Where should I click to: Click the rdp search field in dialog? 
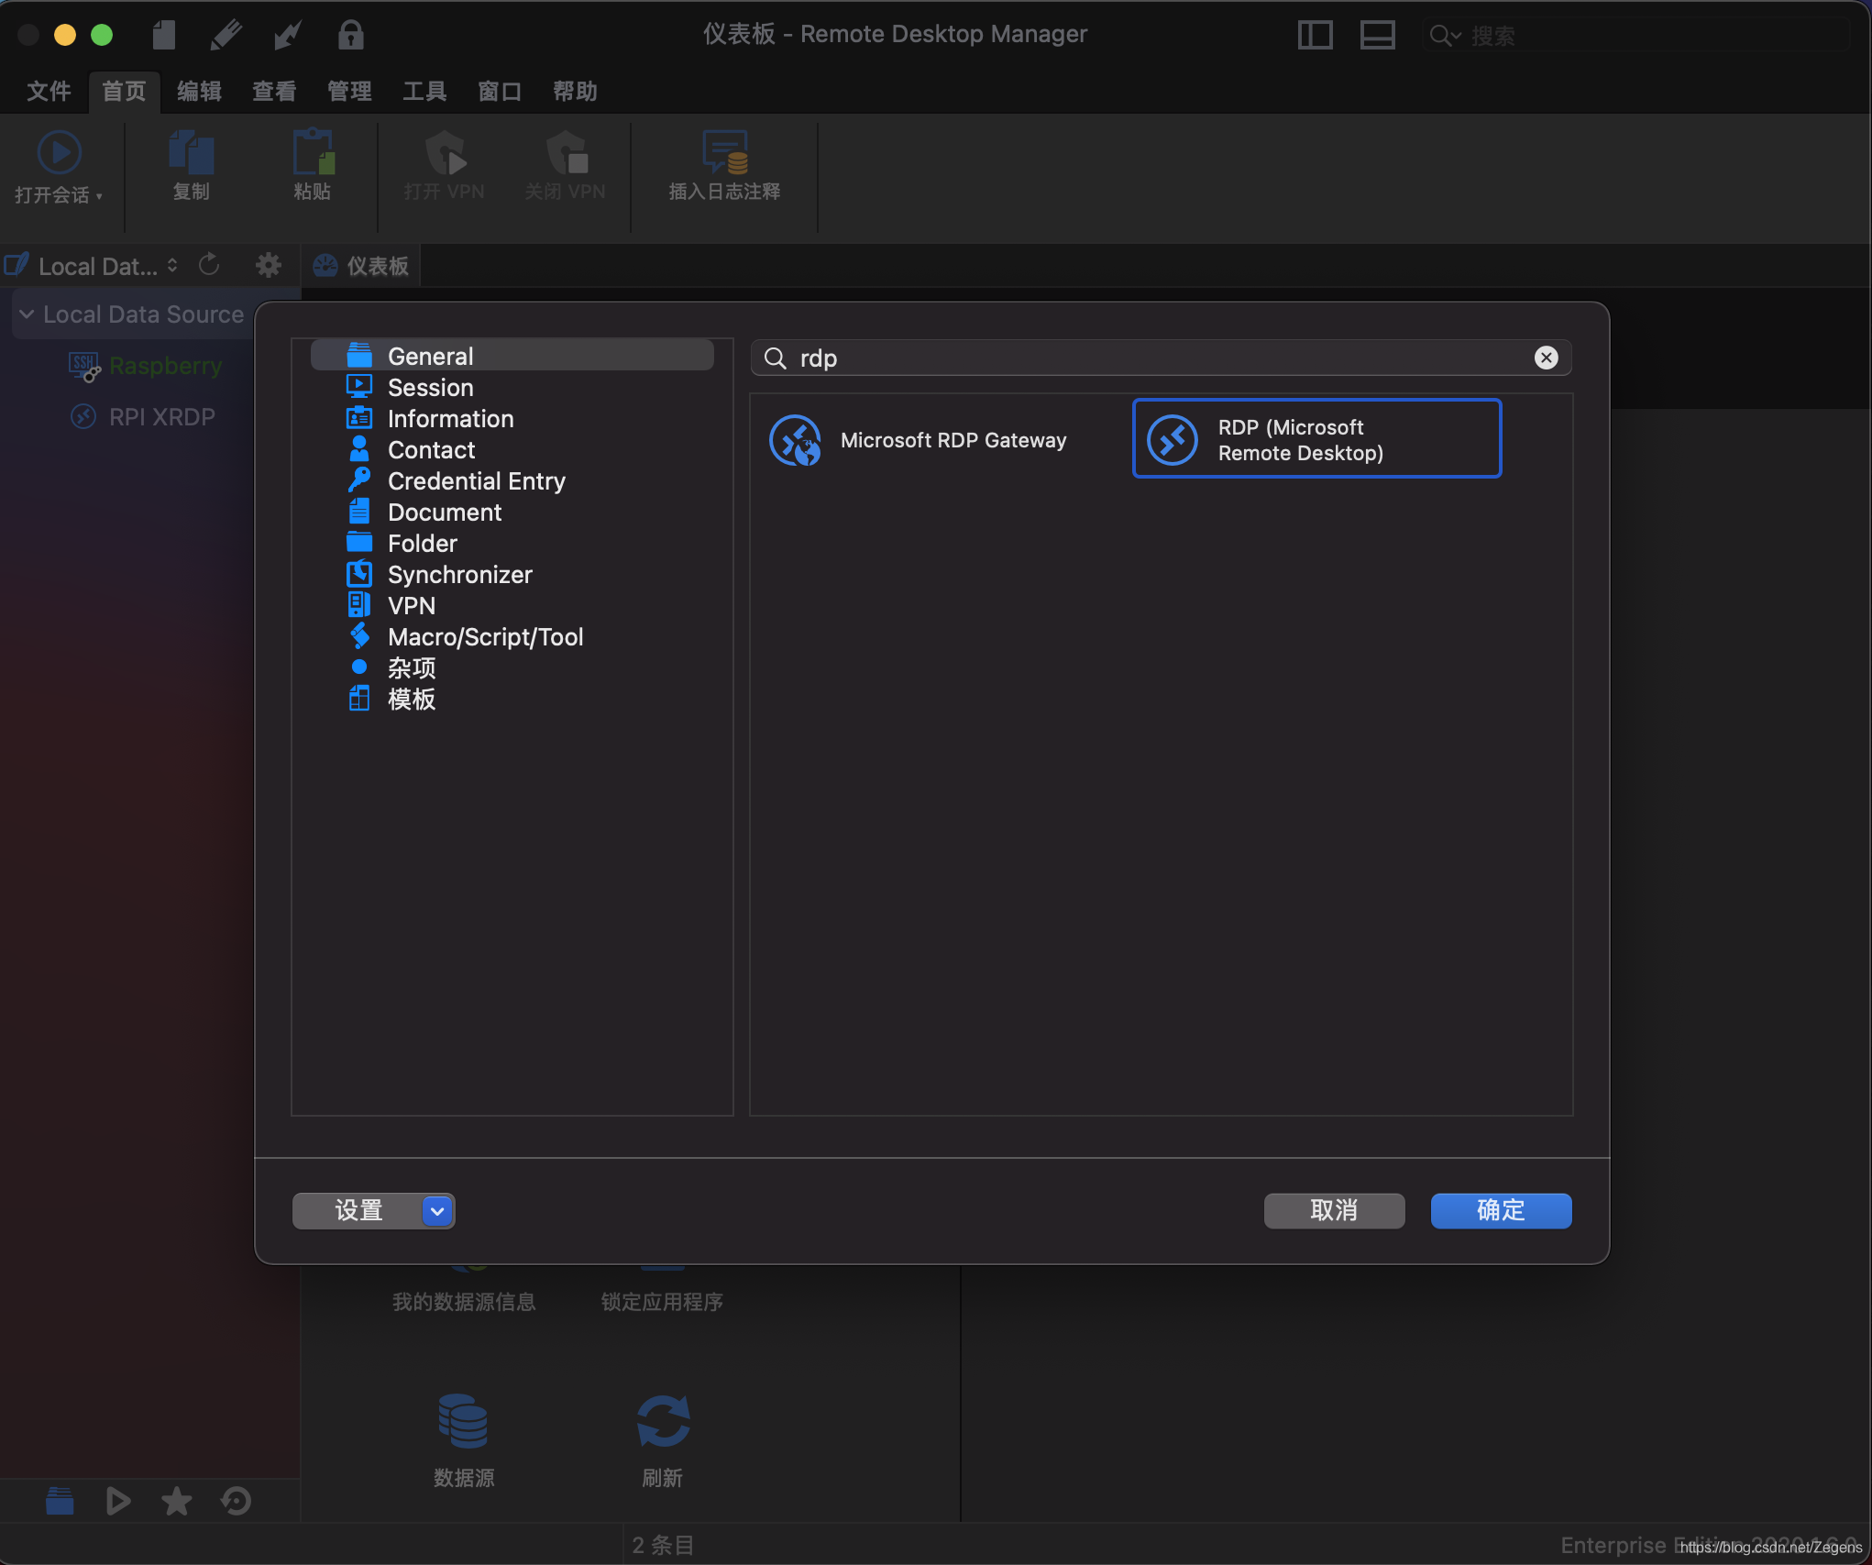(1161, 358)
